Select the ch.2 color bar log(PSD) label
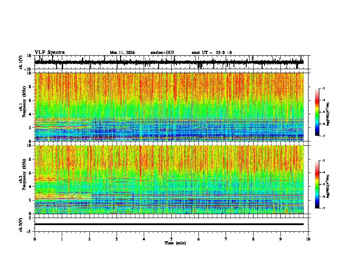 [328, 186]
